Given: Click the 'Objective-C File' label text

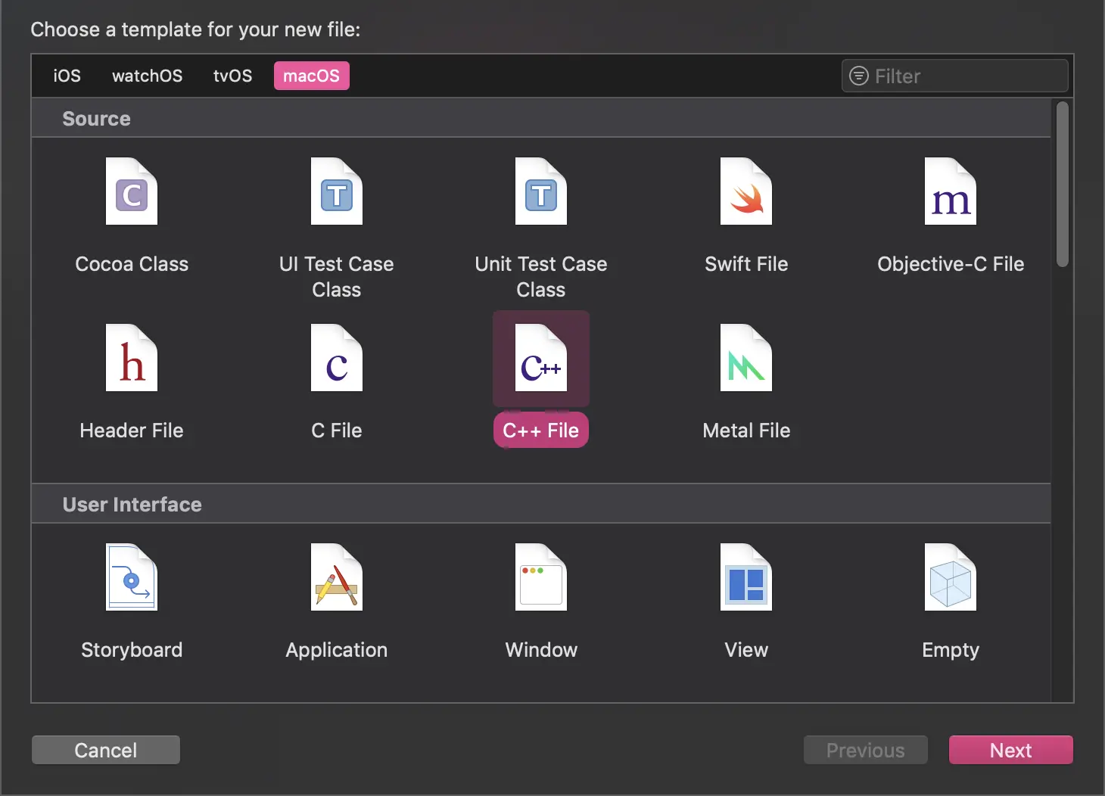Looking at the screenshot, I should [951, 264].
